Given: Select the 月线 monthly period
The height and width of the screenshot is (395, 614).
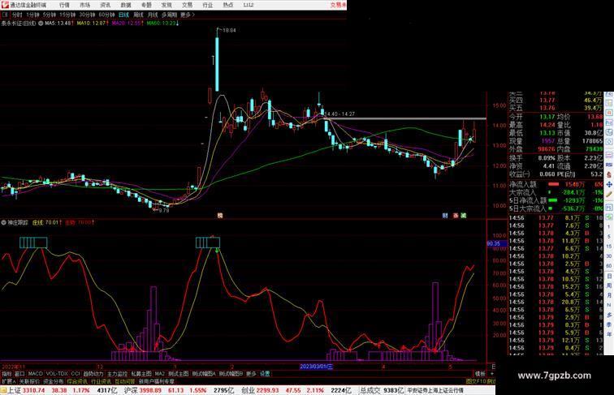Looking at the screenshot, I should click(x=153, y=15).
